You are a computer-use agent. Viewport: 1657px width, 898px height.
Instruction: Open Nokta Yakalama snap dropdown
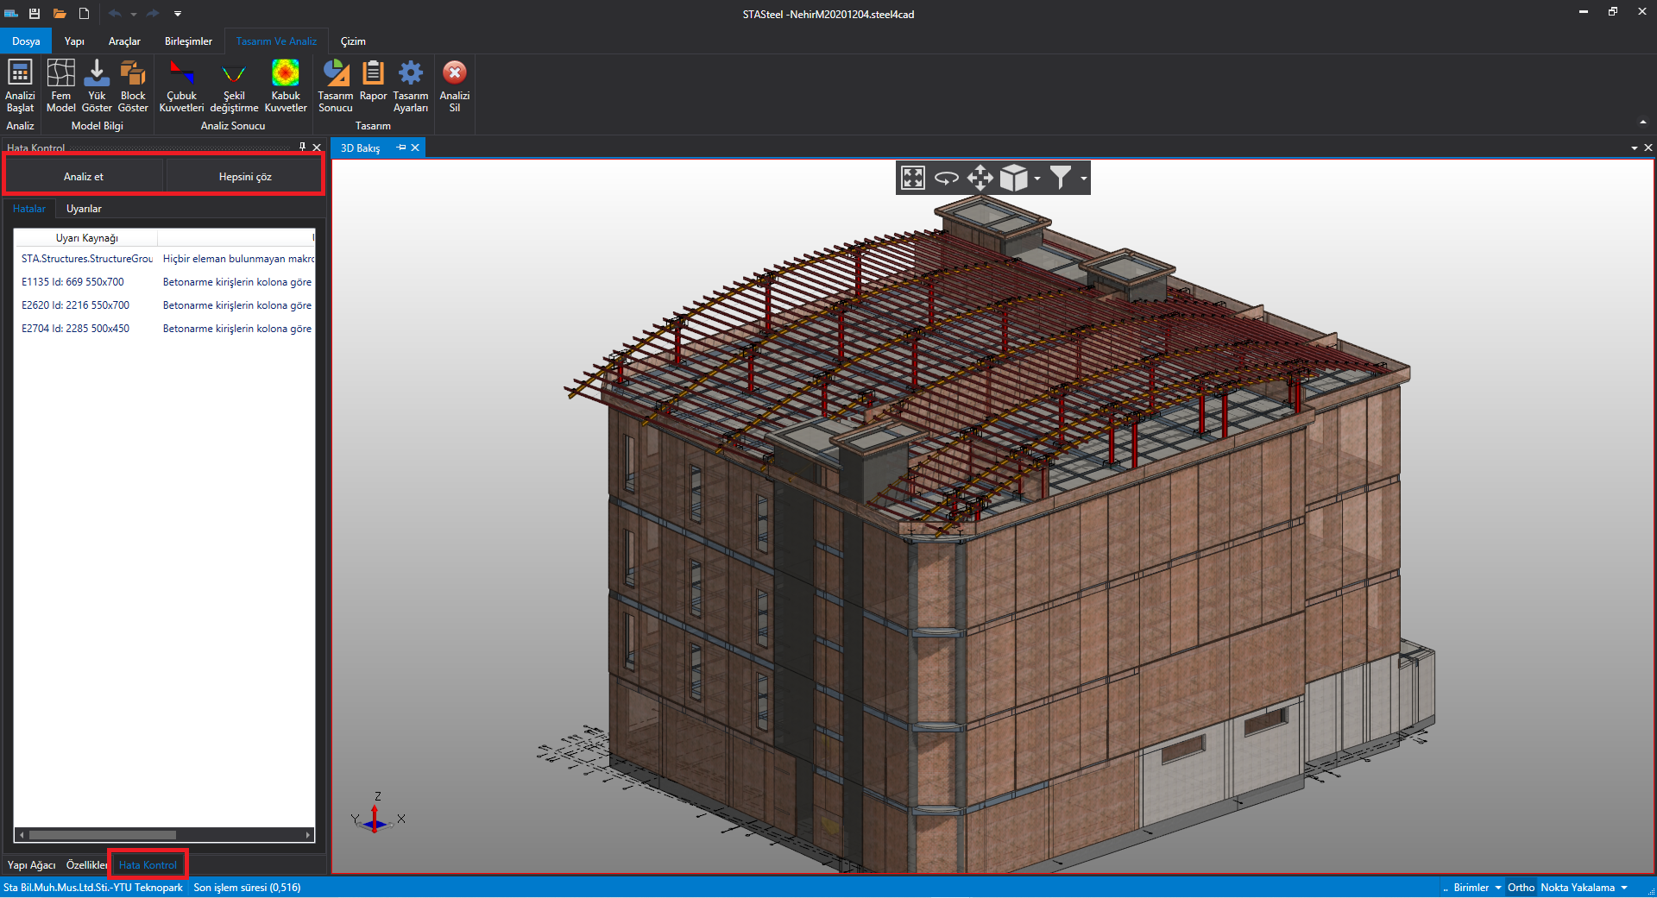[x=1624, y=888]
